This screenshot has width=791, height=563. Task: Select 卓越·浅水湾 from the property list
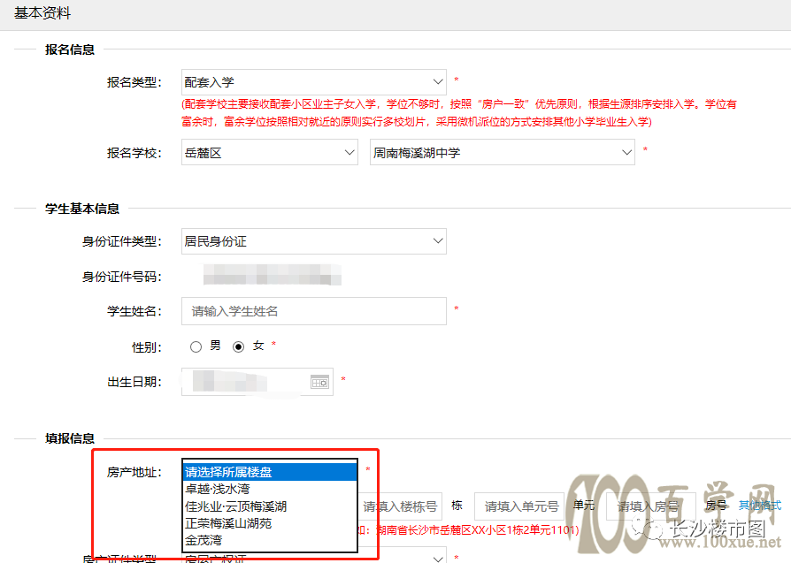point(270,489)
